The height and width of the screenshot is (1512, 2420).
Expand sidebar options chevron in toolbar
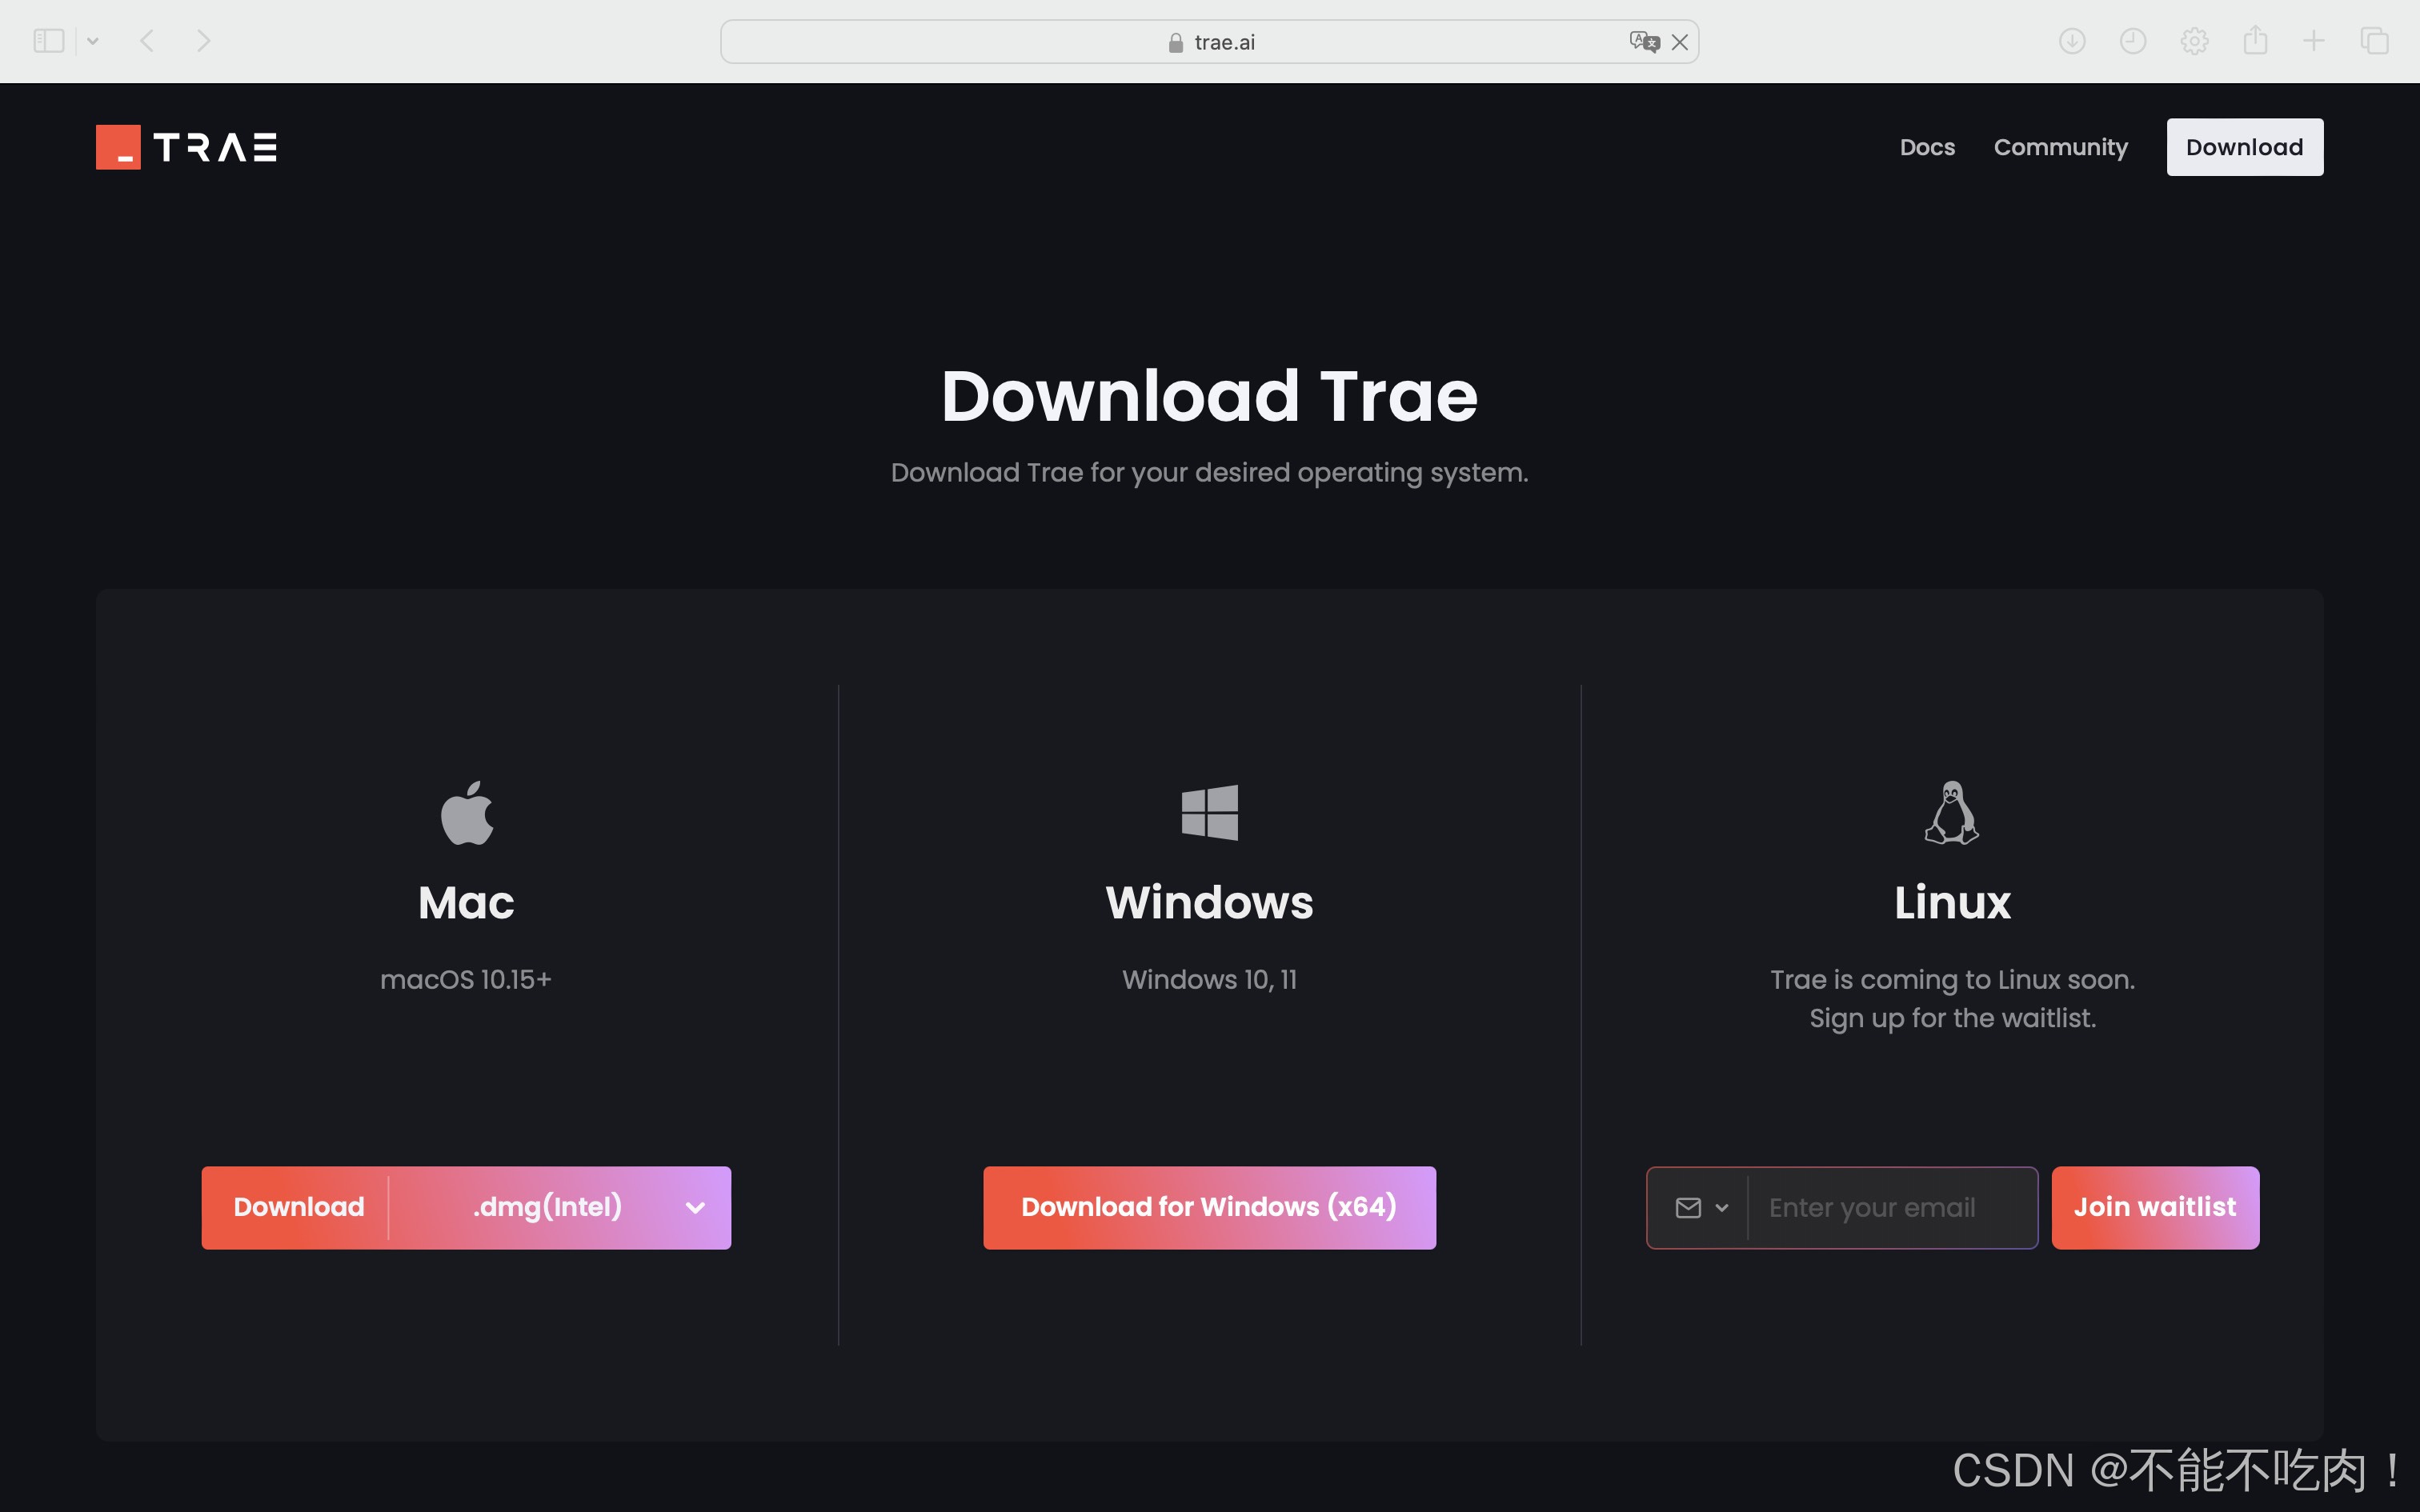[x=93, y=41]
